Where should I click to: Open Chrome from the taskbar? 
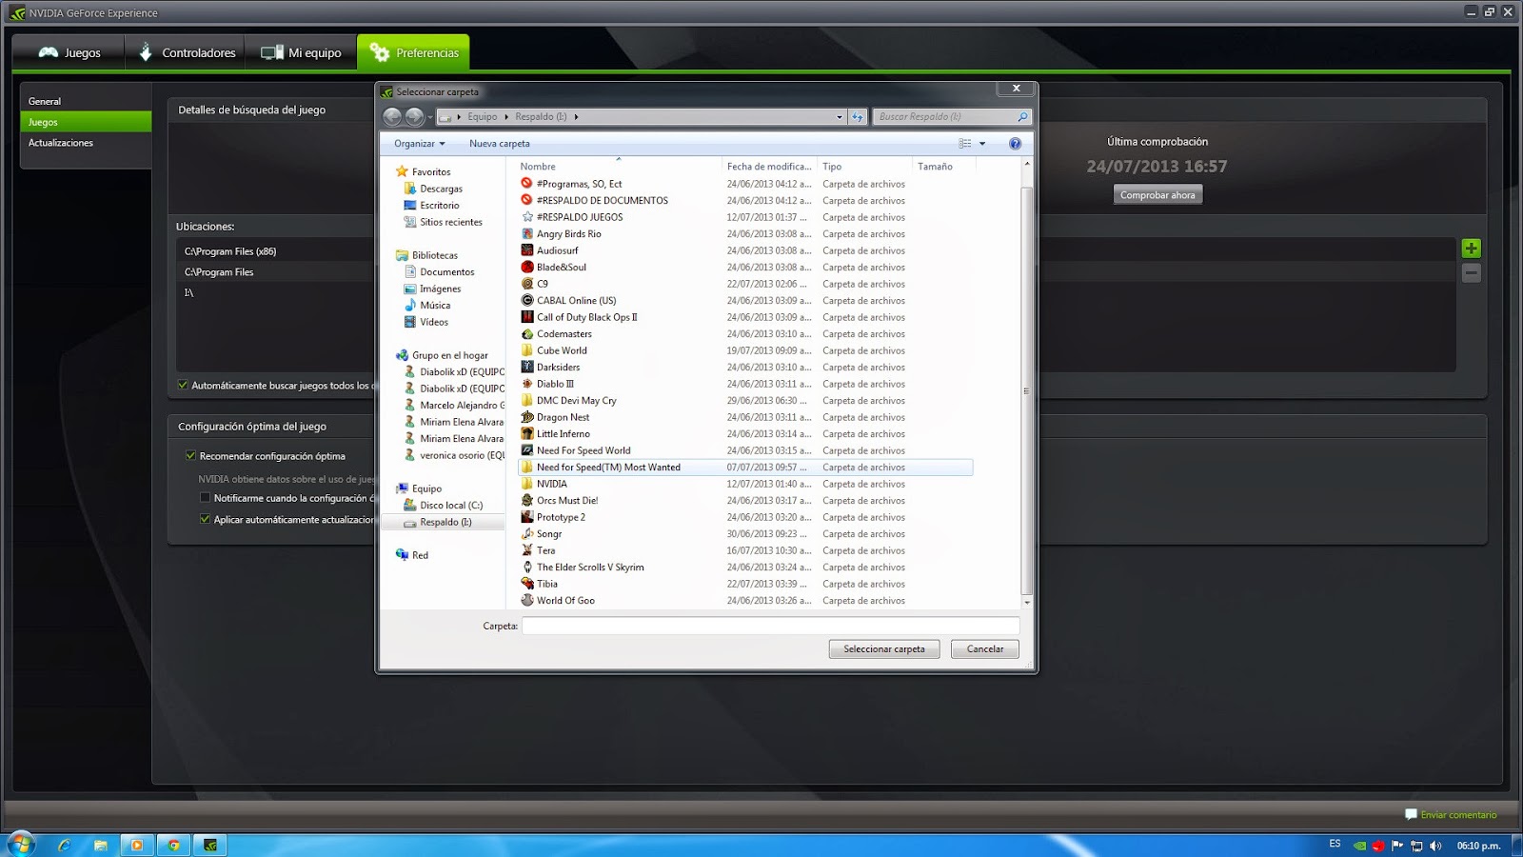coord(173,845)
